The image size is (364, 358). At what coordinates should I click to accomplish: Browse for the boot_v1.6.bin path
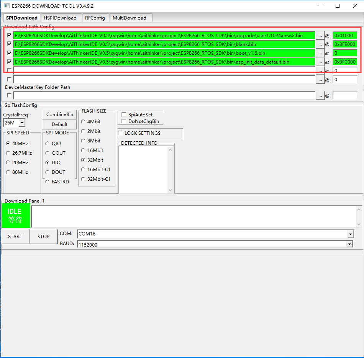click(320, 53)
